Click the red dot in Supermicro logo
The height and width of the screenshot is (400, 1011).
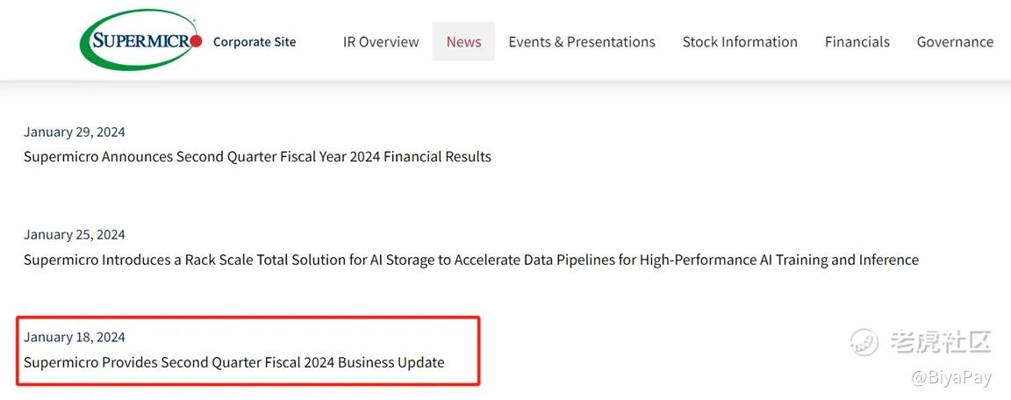(x=197, y=41)
